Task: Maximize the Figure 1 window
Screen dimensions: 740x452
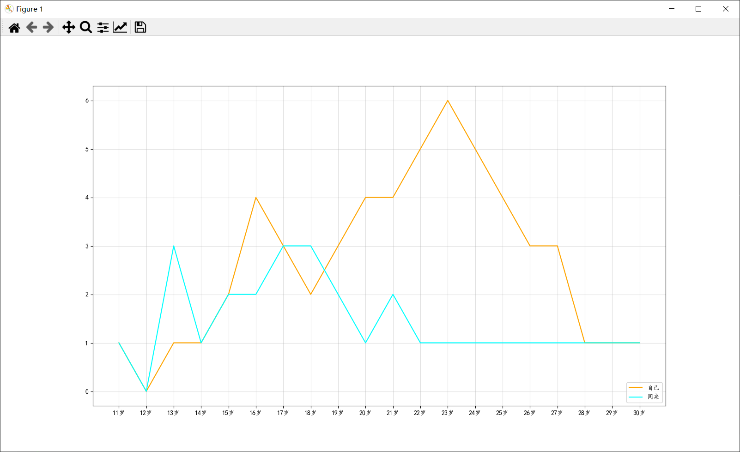Action: click(x=698, y=9)
